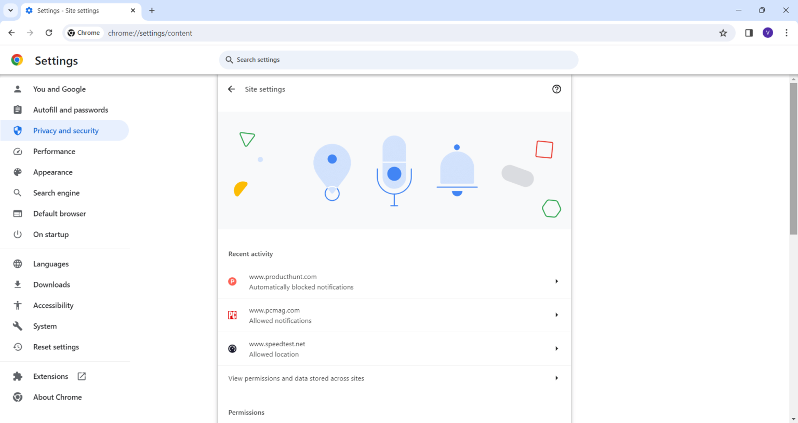Click the page's vertical scrollbar thumb
The height and width of the screenshot is (423, 798).
coord(793,156)
